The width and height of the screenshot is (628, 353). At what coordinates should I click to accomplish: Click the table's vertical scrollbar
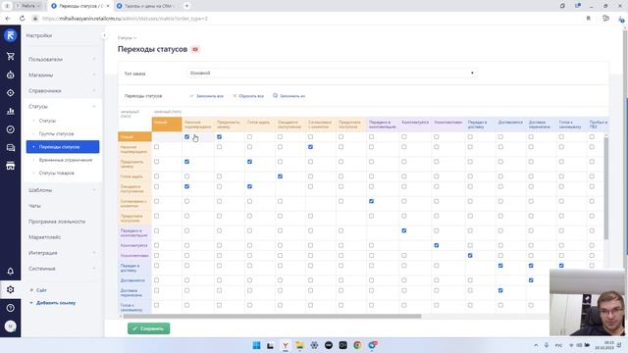pos(605,188)
